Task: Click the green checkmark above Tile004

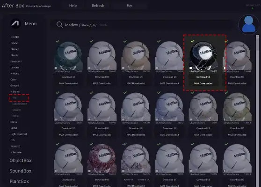Action: tap(159, 42)
